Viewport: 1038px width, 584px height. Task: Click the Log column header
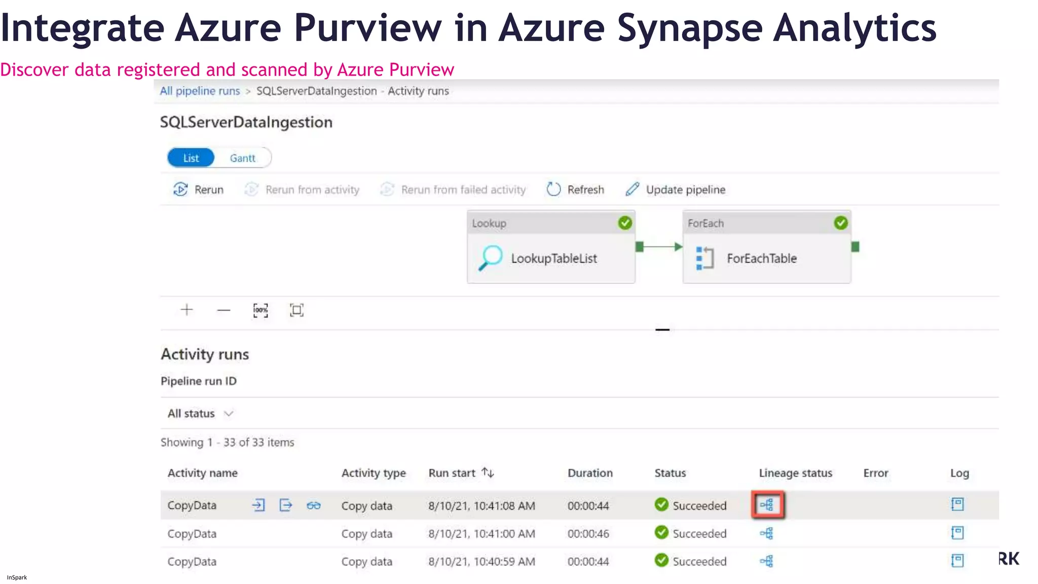959,473
